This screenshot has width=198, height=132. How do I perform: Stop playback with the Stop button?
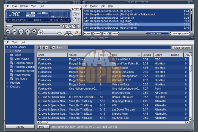coord(28,31)
